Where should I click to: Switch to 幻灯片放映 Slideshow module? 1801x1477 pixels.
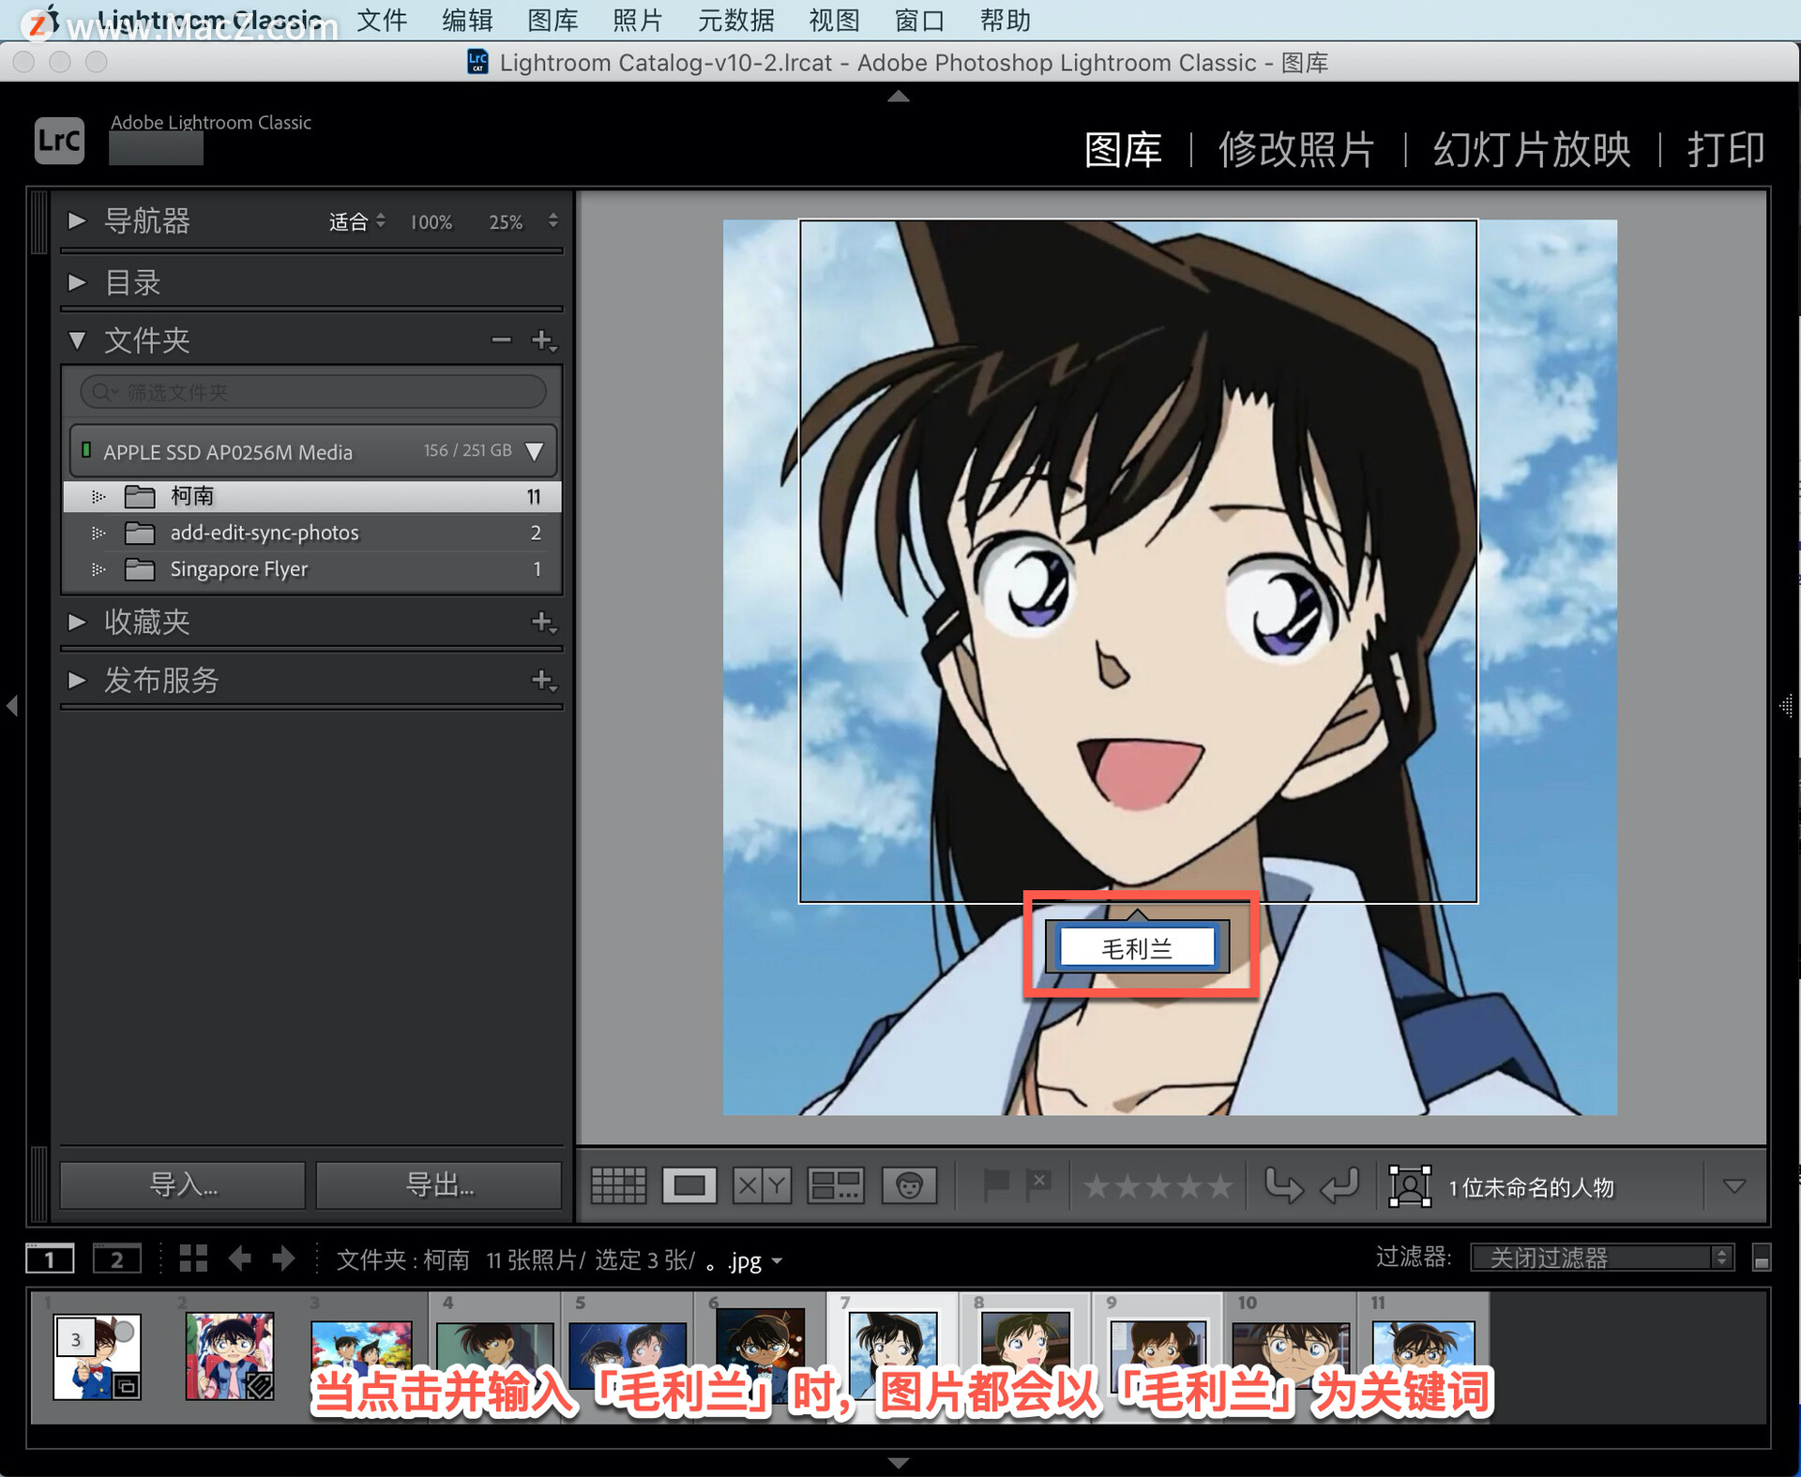pos(1532,149)
